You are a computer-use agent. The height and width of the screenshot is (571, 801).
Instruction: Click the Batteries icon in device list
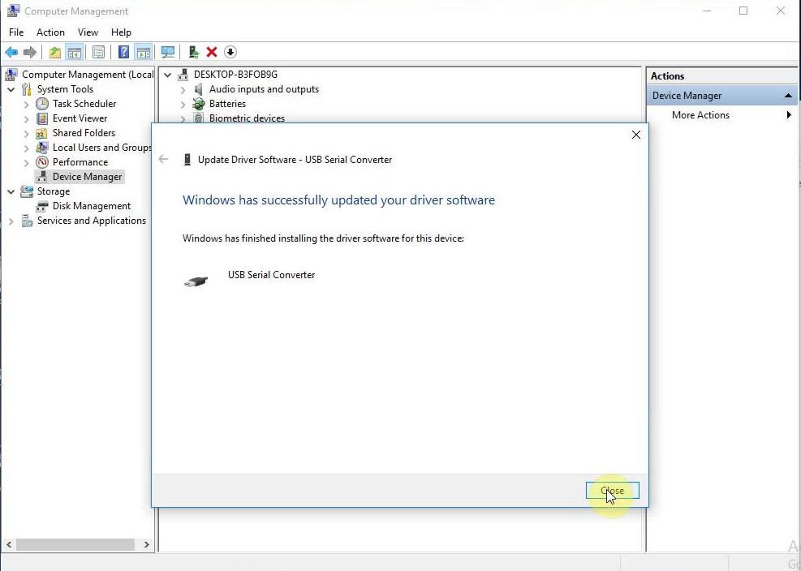pyautogui.click(x=198, y=104)
